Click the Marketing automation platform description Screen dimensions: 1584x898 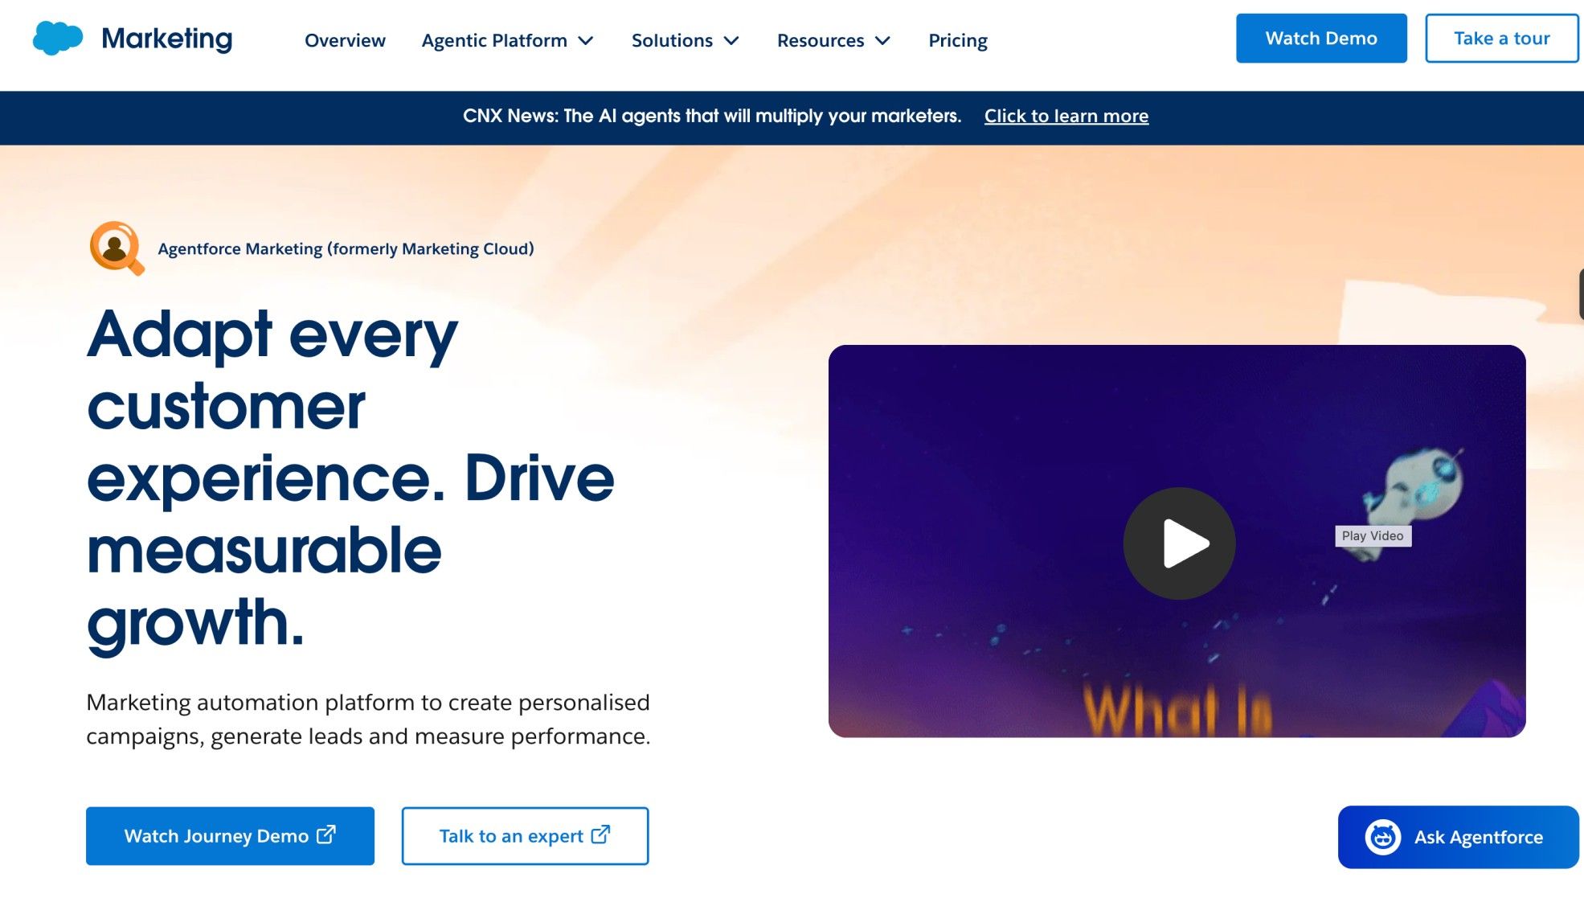pyautogui.click(x=368, y=719)
